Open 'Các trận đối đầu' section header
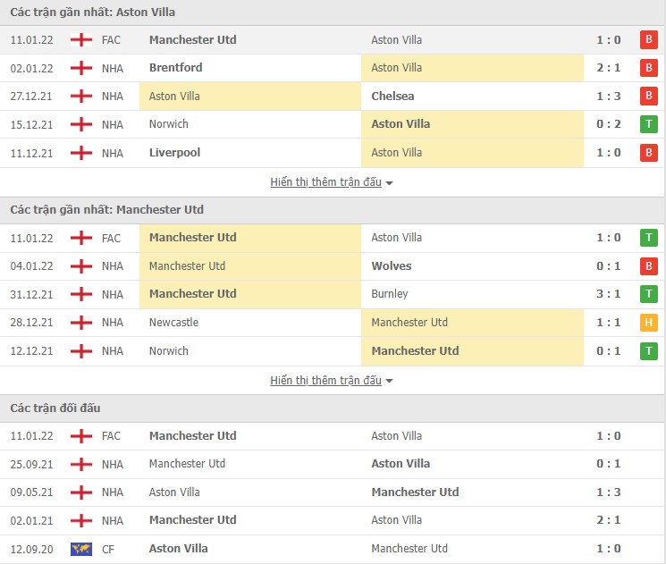The height and width of the screenshot is (564, 666). (x=55, y=408)
